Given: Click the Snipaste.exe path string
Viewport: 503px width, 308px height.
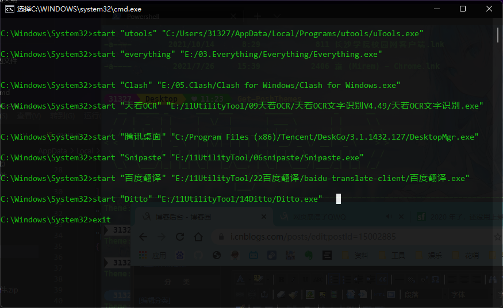Looking at the screenshot, I should point(267,157).
